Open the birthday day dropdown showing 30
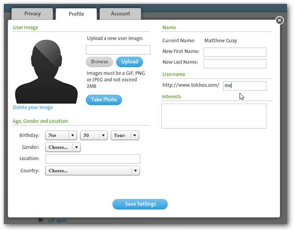Screen dimensions: 294x231 (x=94, y=135)
